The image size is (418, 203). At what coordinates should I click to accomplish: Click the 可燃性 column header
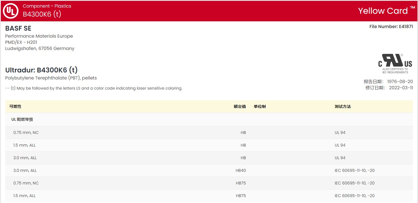pos(15,106)
